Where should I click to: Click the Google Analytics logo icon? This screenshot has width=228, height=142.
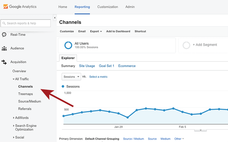click(5, 7)
